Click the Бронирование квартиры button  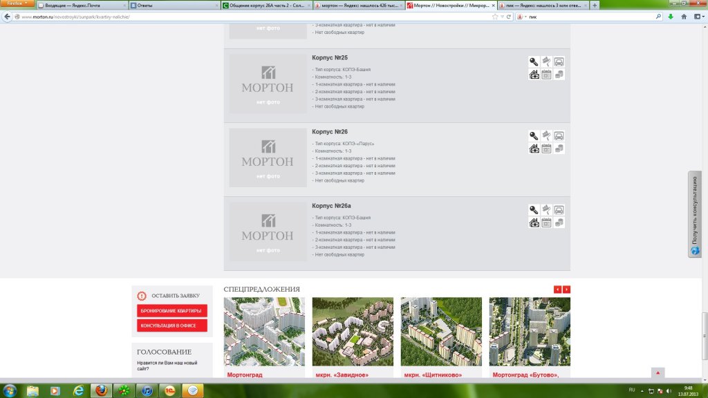[172, 310]
